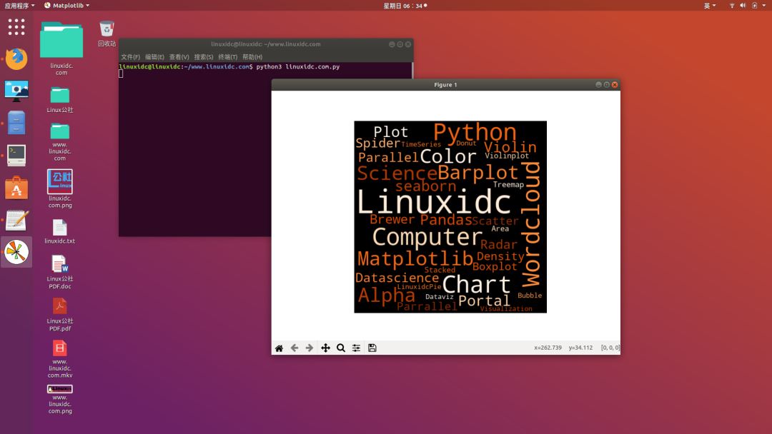
Task: Click the x=262.739 coordinate readout in Figure 1
Action: (548, 348)
